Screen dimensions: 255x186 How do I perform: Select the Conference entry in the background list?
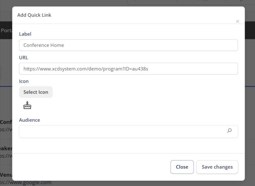pyautogui.click(x=6, y=122)
